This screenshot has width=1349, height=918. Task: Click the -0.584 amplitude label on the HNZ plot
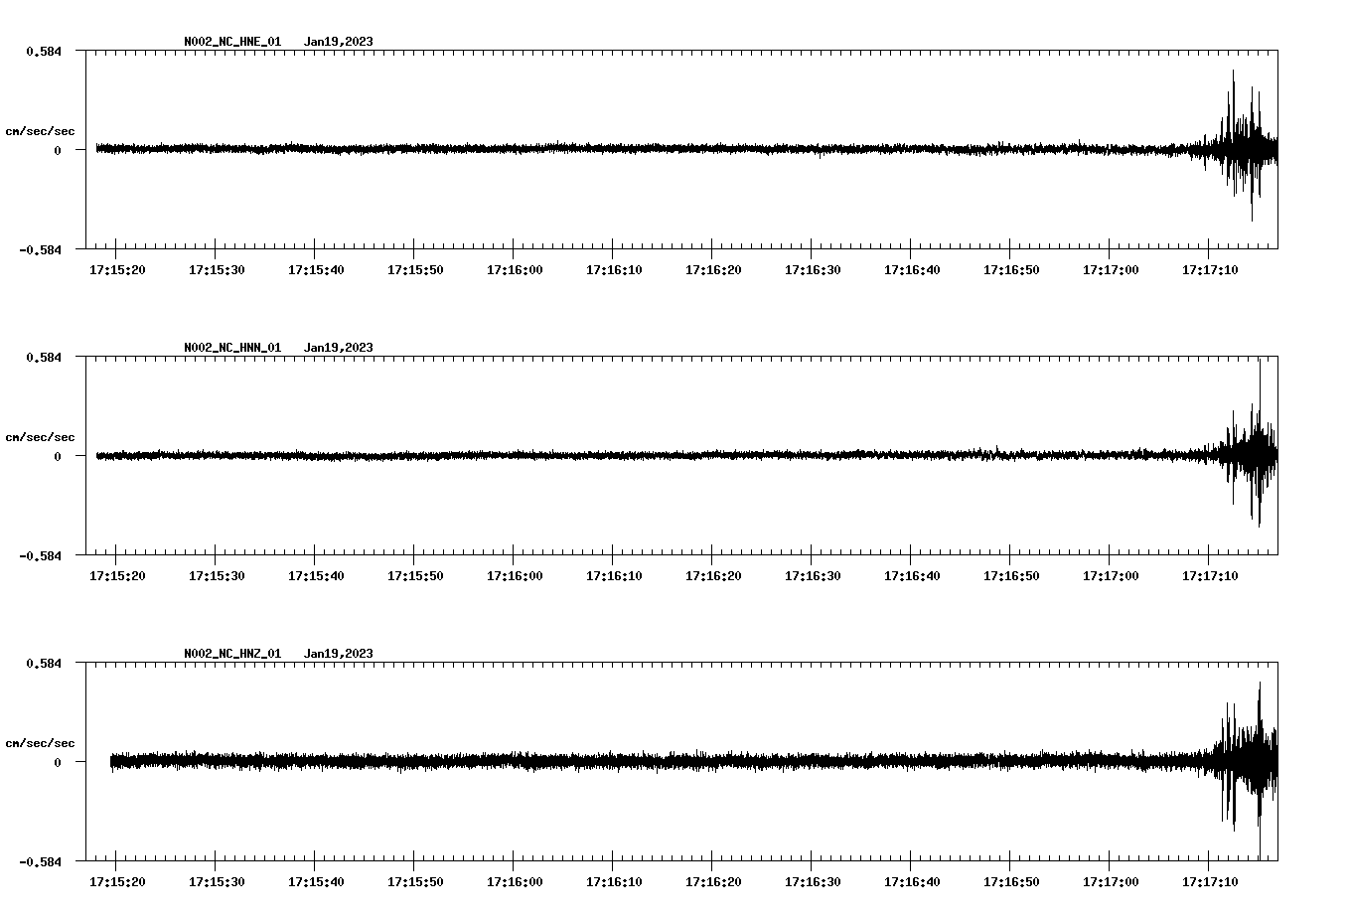pos(40,862)
